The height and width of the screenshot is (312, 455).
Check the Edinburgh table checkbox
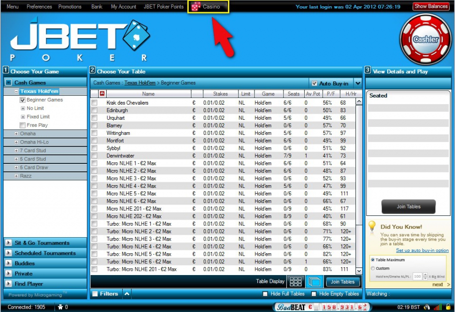coord(94,110)
